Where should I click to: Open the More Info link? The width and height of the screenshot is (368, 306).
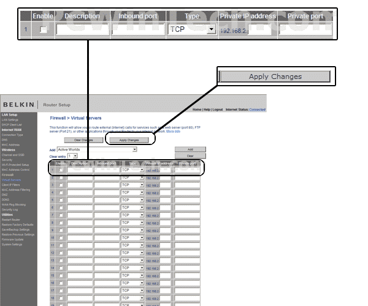(173, 132)
